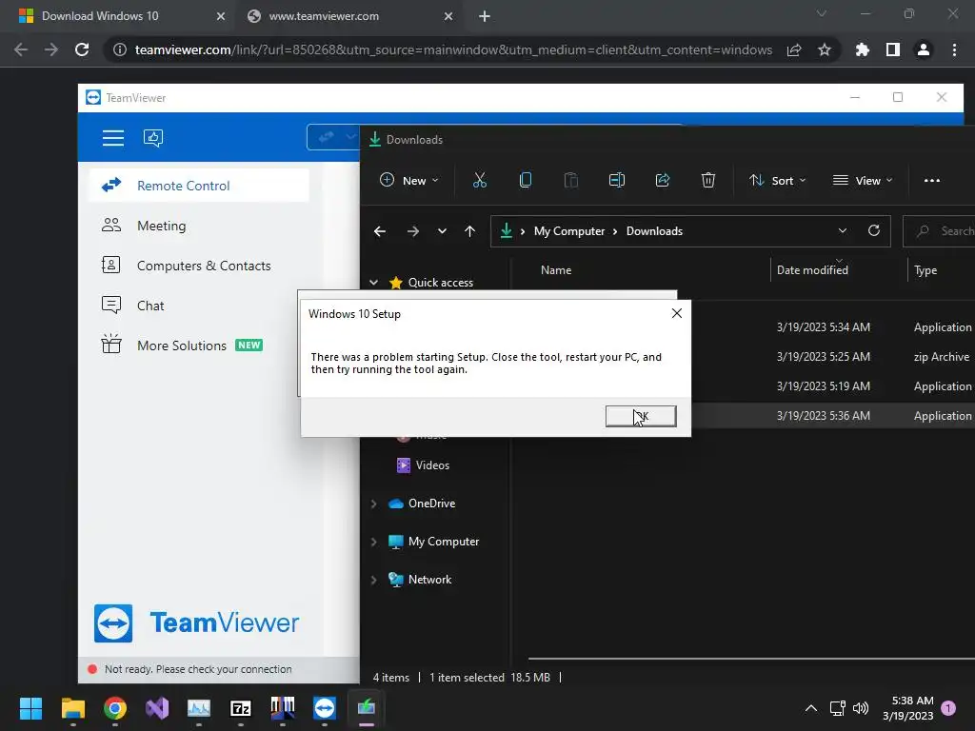Image resolution: width=975 pixels, height=731 pixels.
Task: Open Chrome from taskbar
Action: point(115,707)
